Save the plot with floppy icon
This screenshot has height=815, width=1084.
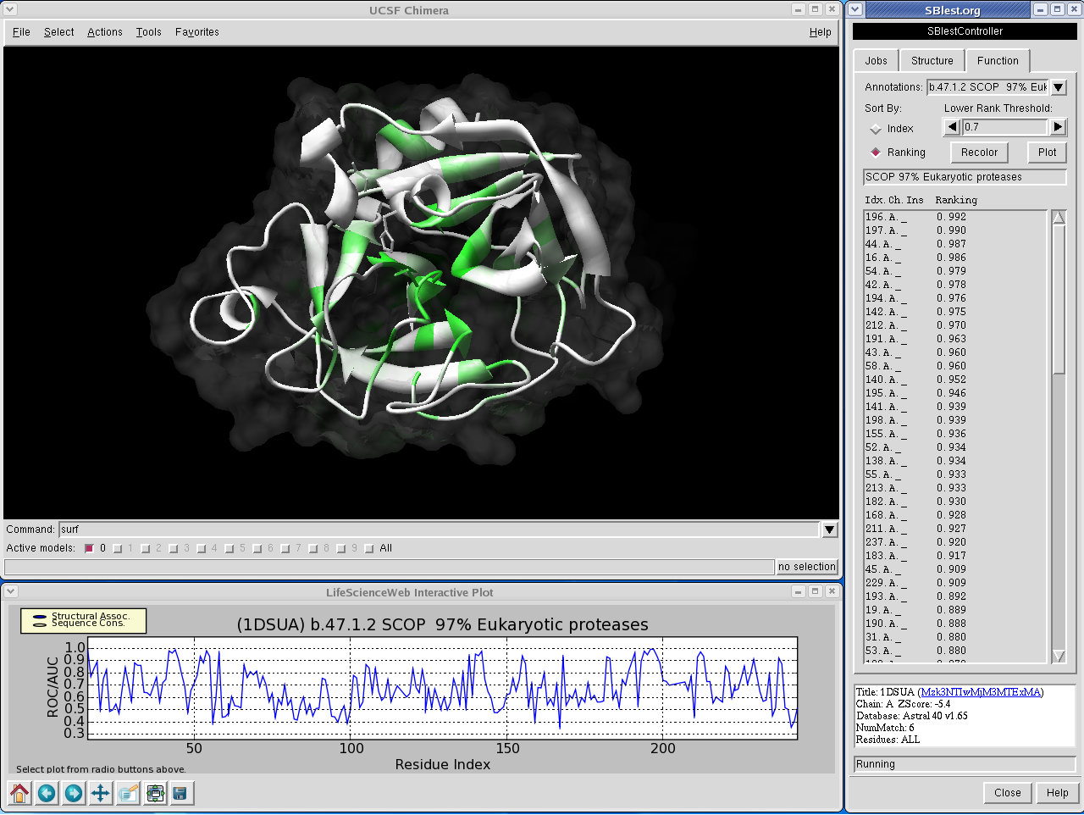coord(180,793)
